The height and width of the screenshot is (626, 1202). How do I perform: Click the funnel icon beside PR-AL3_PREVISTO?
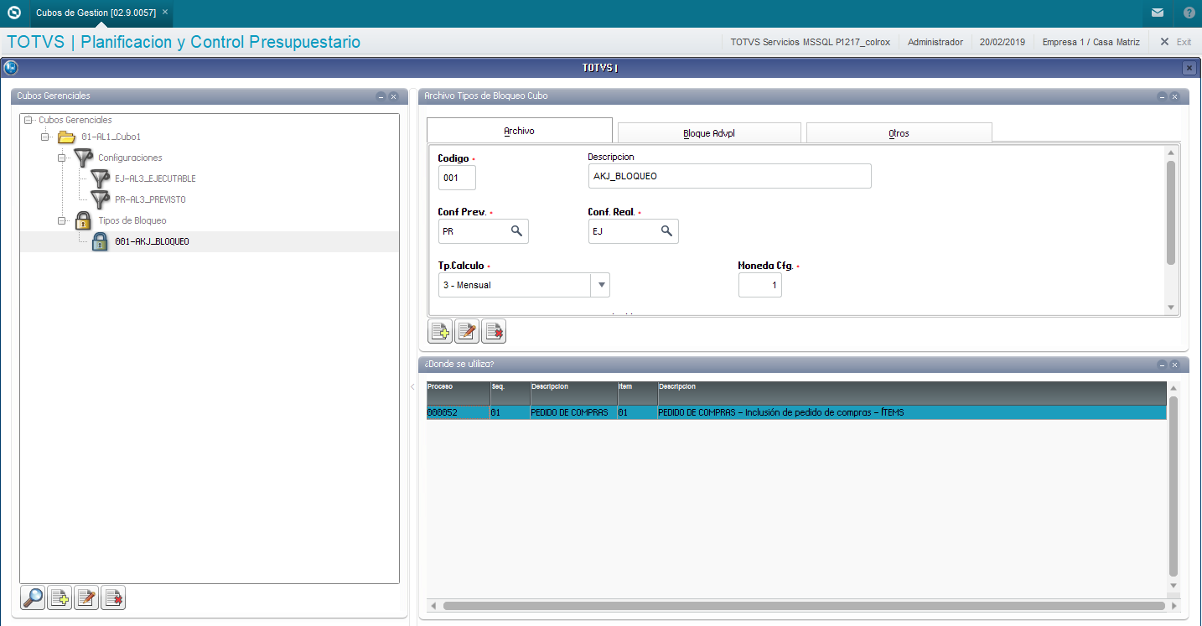point(100,199)
